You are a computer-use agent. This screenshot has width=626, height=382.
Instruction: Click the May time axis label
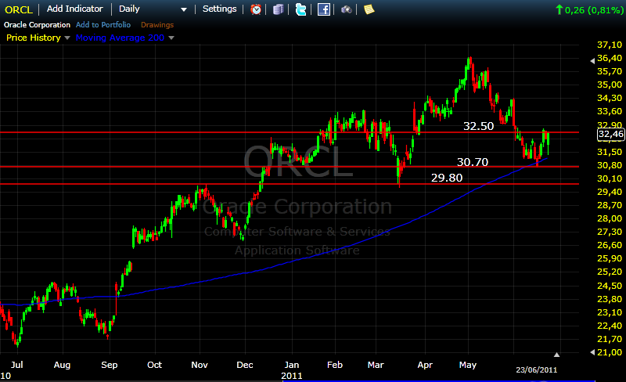tap(467, 366)
